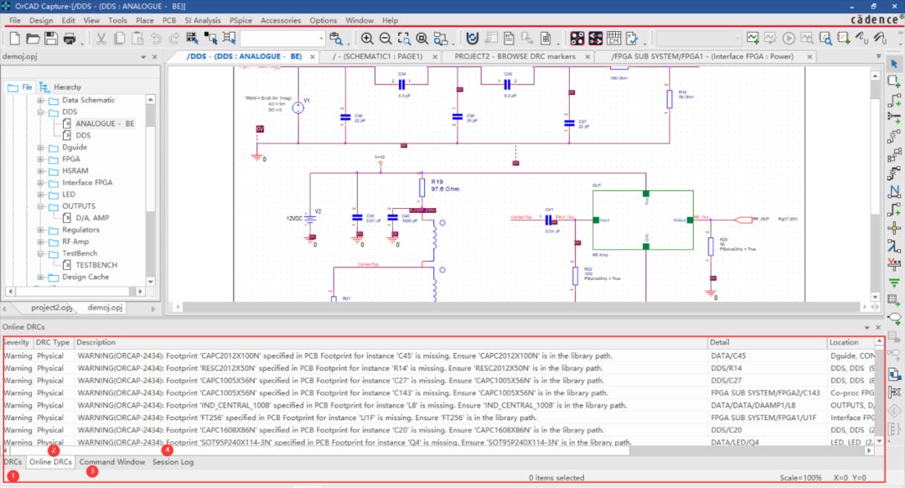Click the Undo arrow icon
The width and height of the screenshot is (905, 488).
pos(156,39)
